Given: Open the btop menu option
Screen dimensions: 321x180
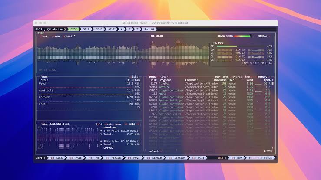Looking at the screenshot, I should 56,36.
